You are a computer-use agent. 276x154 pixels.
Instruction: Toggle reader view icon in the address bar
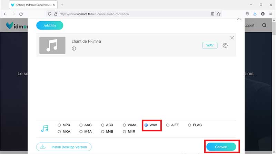point(213,14)
